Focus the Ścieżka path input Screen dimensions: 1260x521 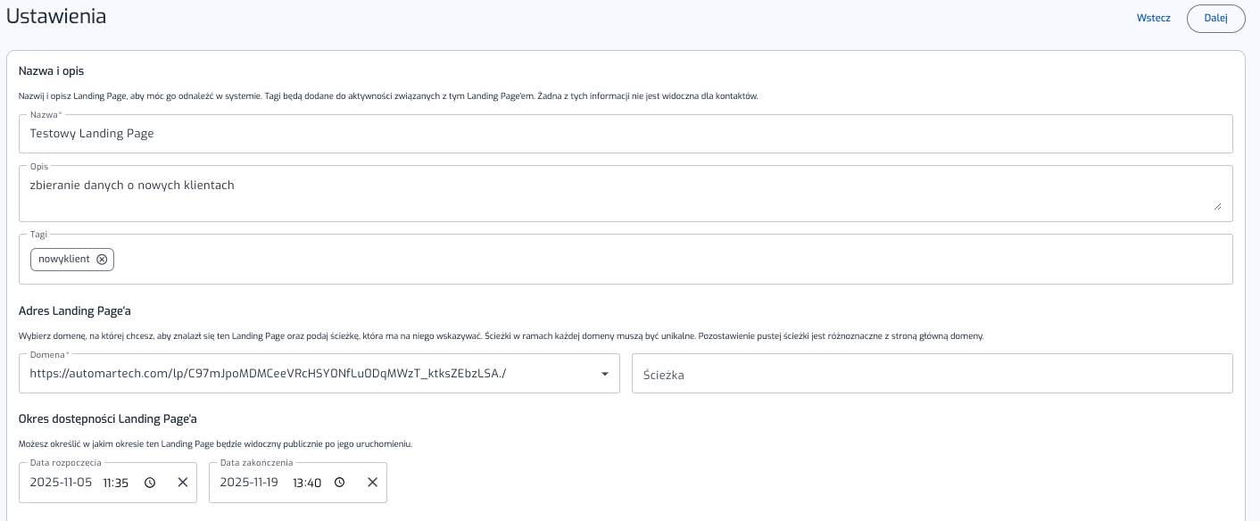pos(932,375)
